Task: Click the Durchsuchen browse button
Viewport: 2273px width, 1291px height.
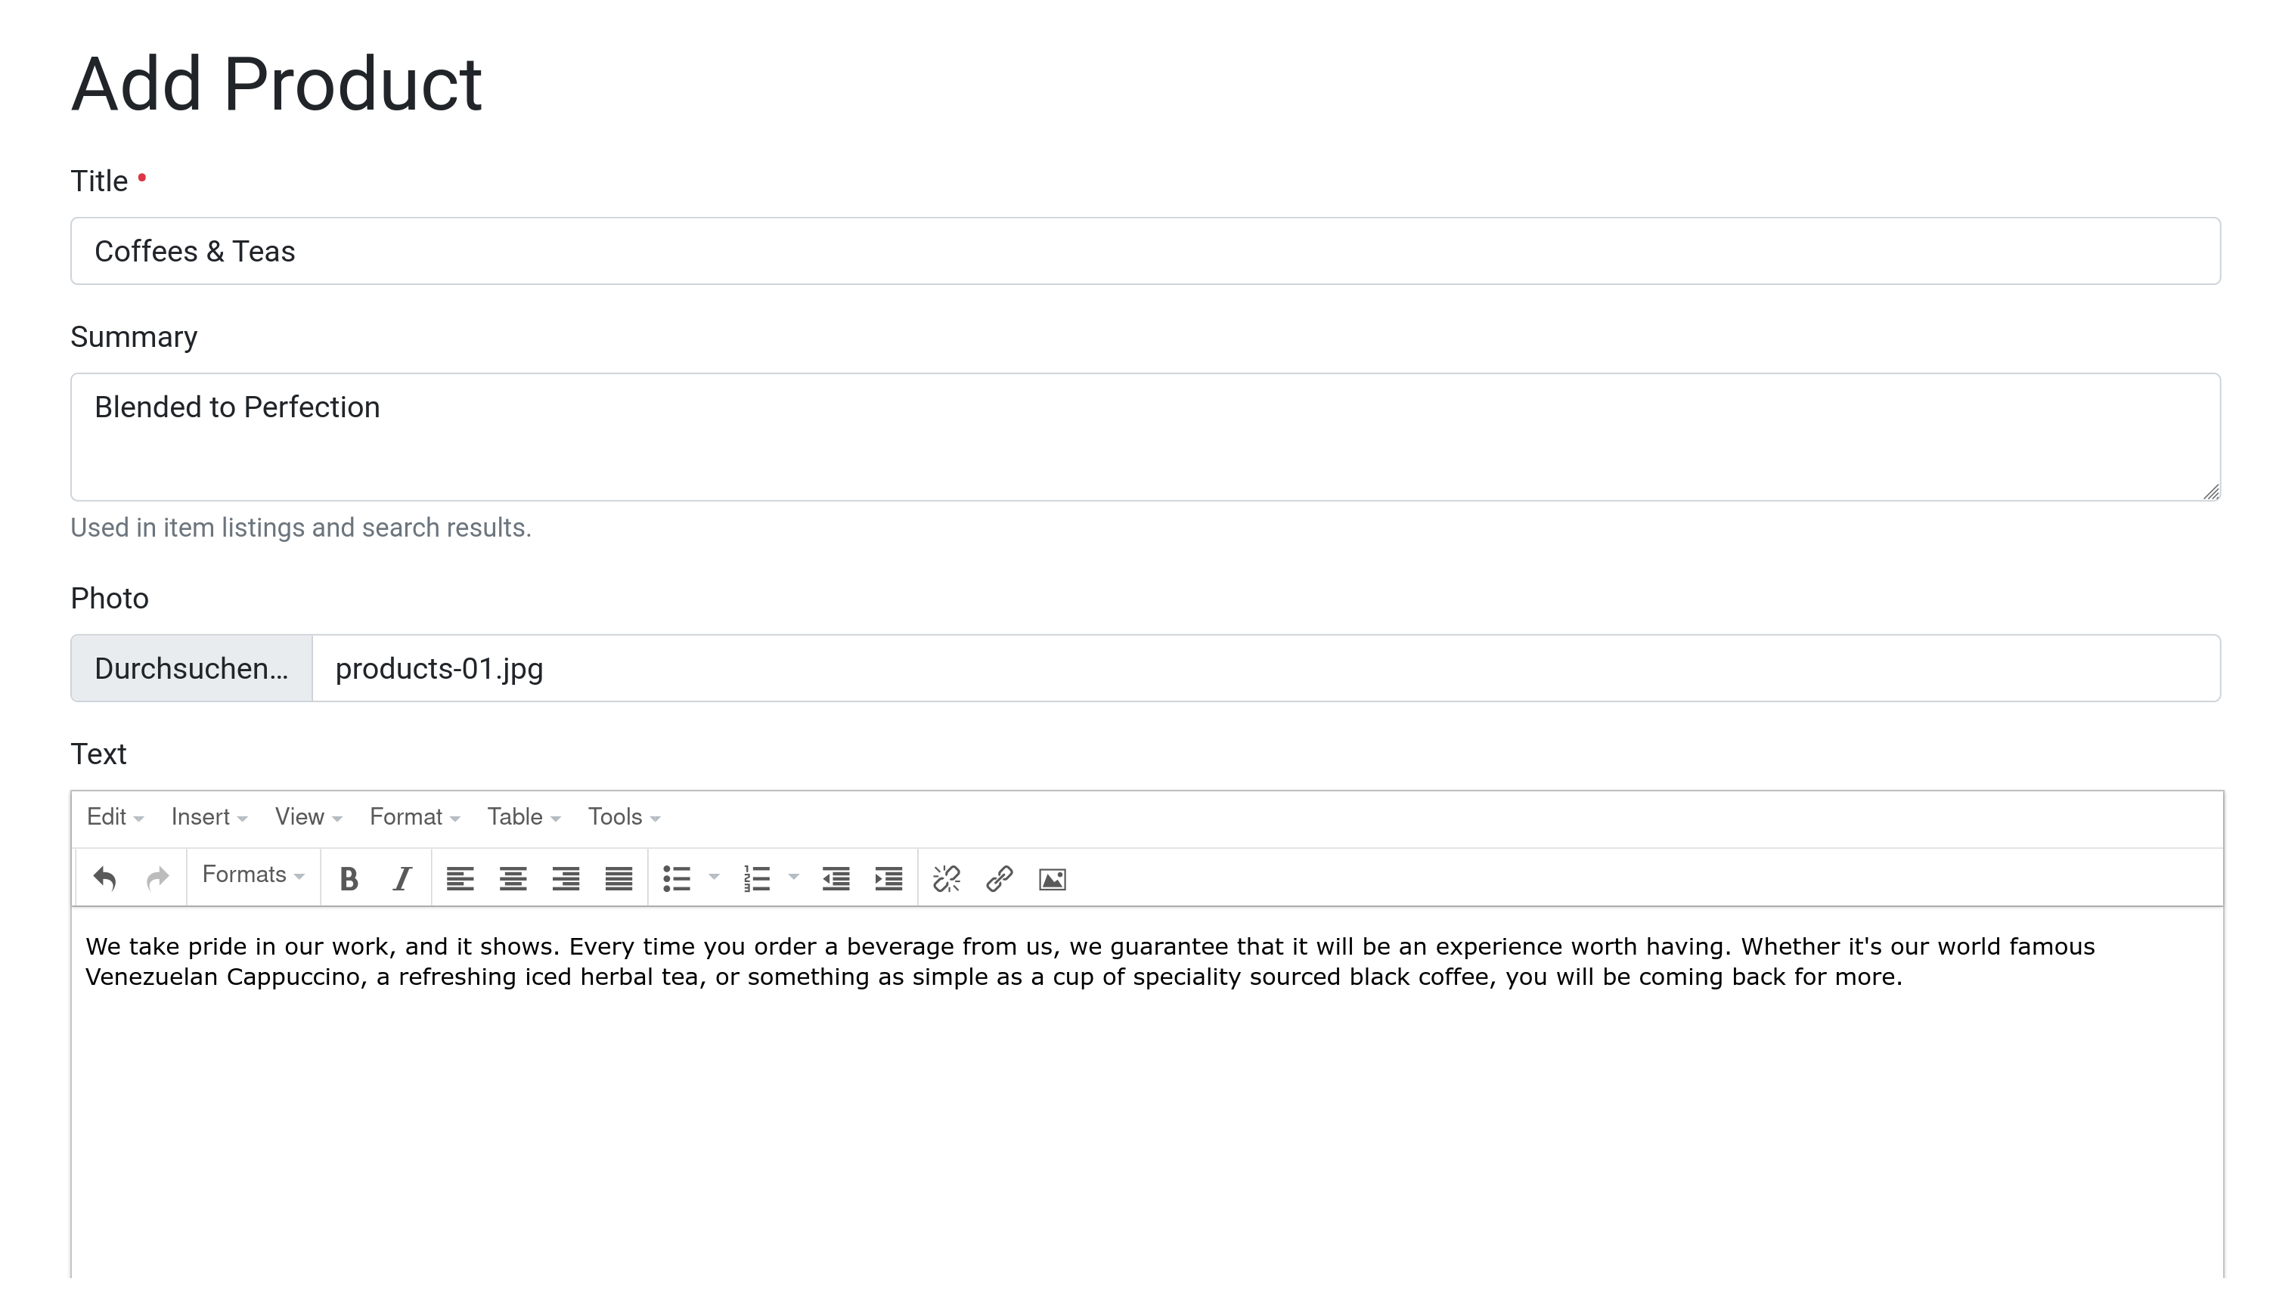Action: tap(192, 668)
